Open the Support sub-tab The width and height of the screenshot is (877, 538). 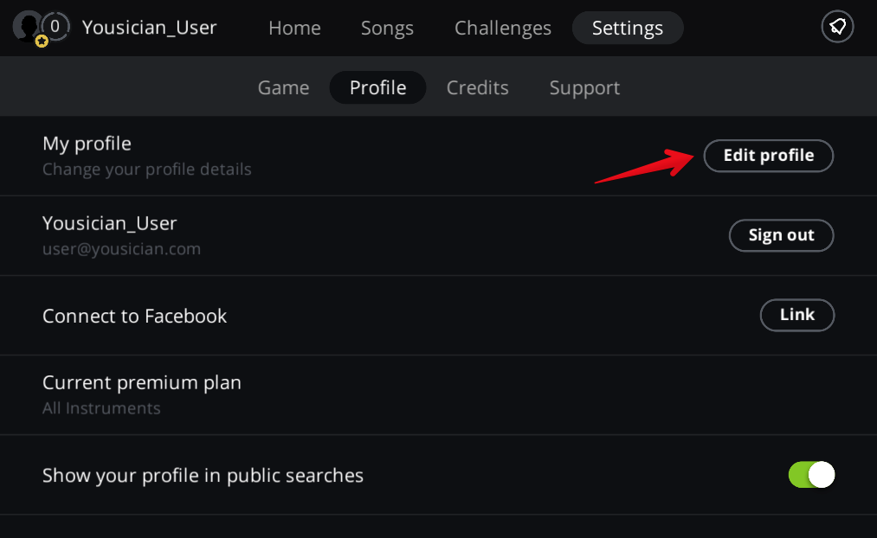click(x=584, y=87)
